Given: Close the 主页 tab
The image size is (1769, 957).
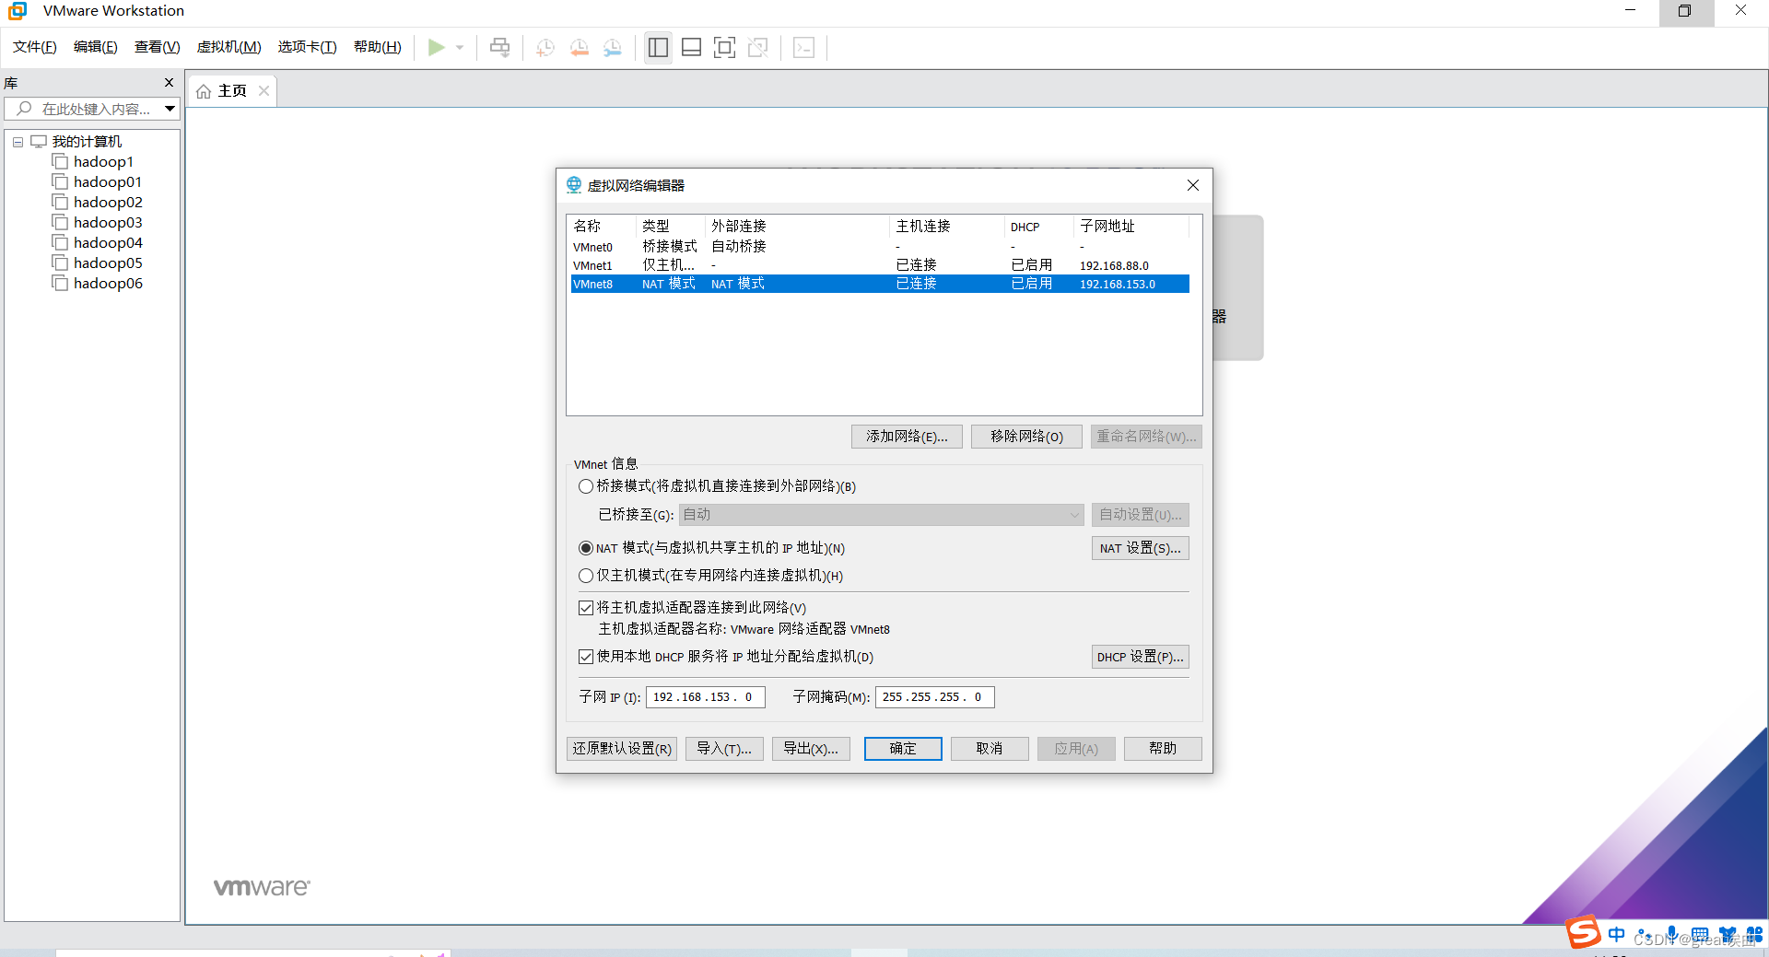Looking at the screenshot, I should pyautogui.click(x=264, y=90).
